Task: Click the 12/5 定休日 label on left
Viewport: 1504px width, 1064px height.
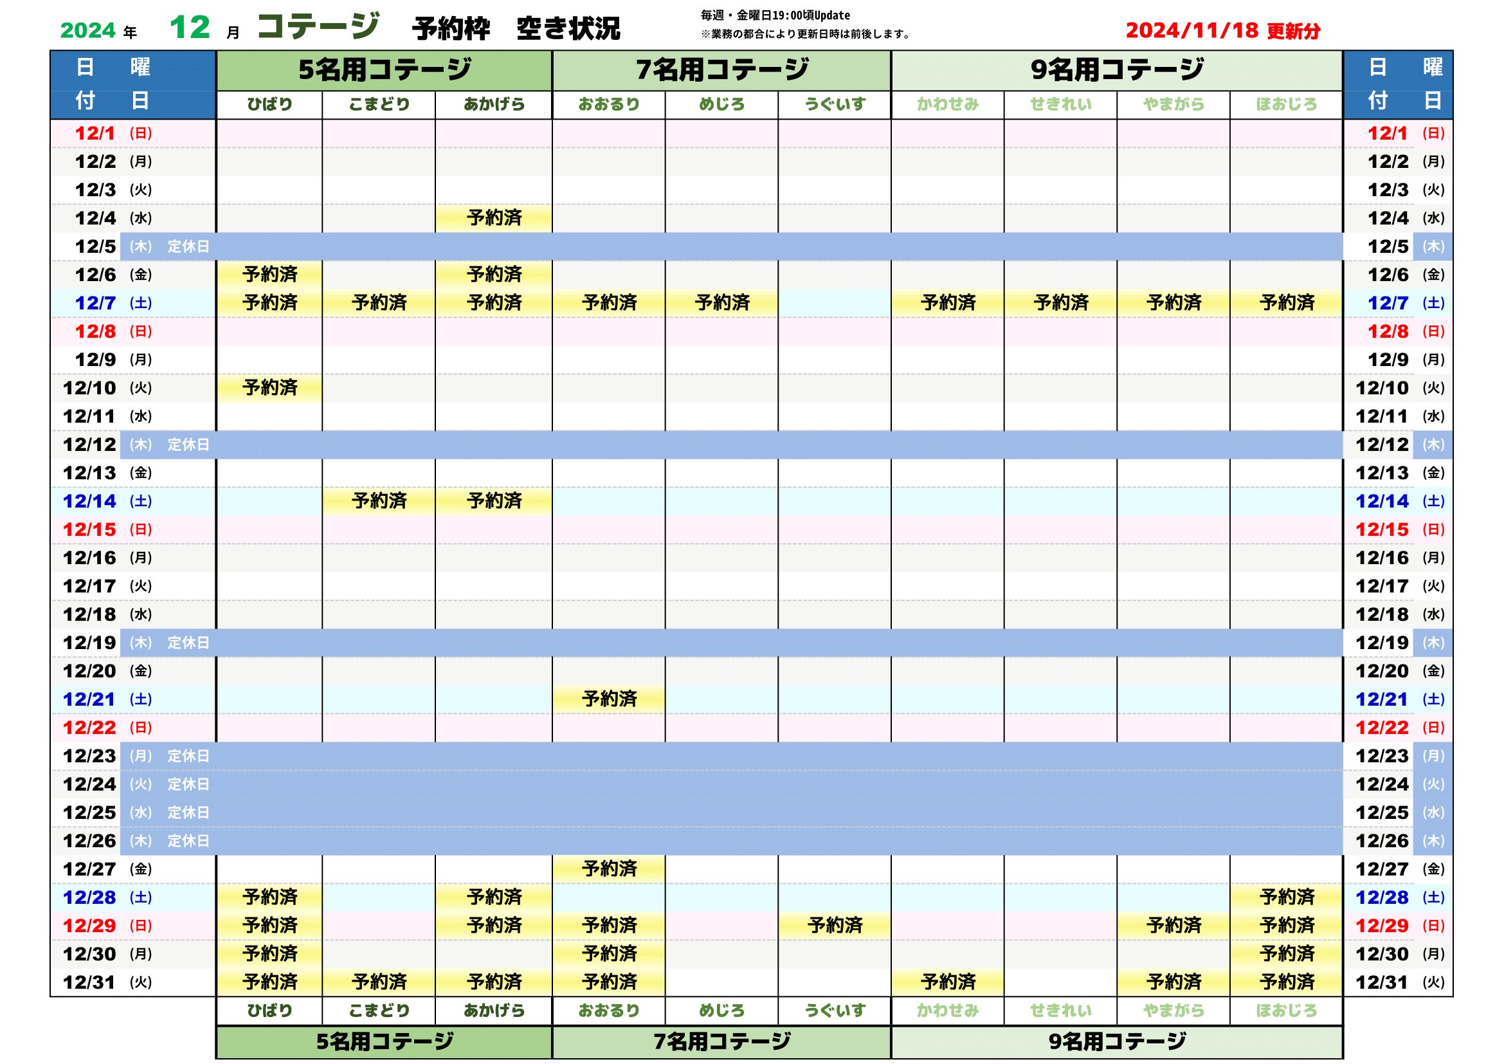Action: (x=188, y=246)
